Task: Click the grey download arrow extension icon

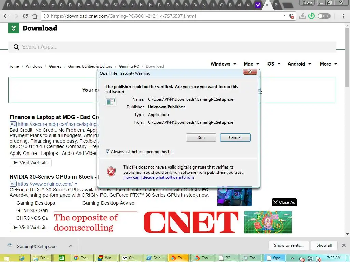Action: [x=302, y=16]
